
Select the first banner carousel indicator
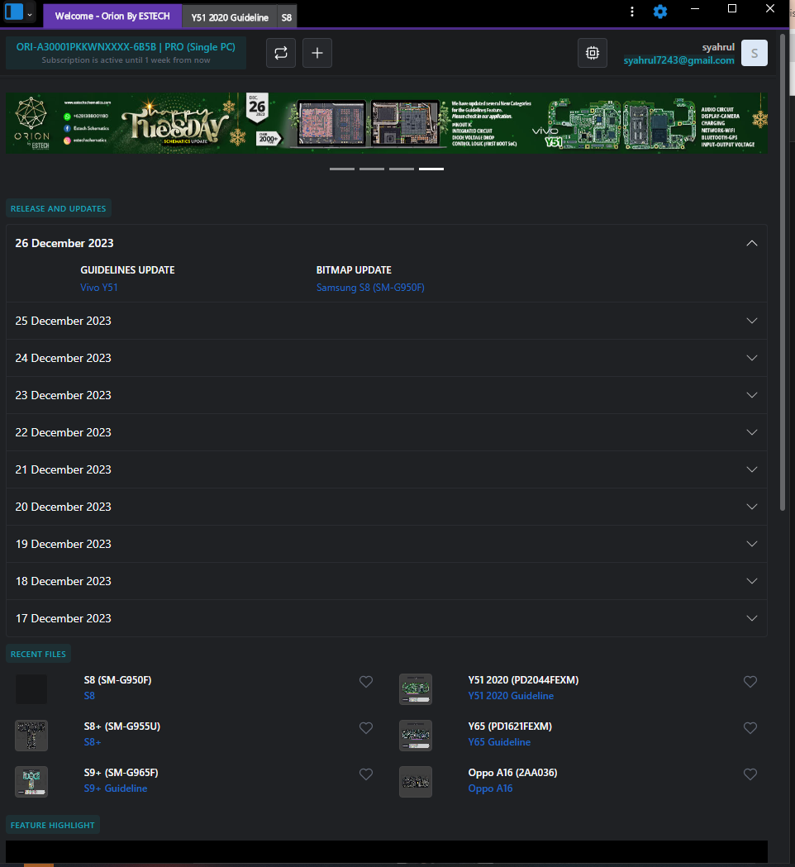[x=342, y=169]
